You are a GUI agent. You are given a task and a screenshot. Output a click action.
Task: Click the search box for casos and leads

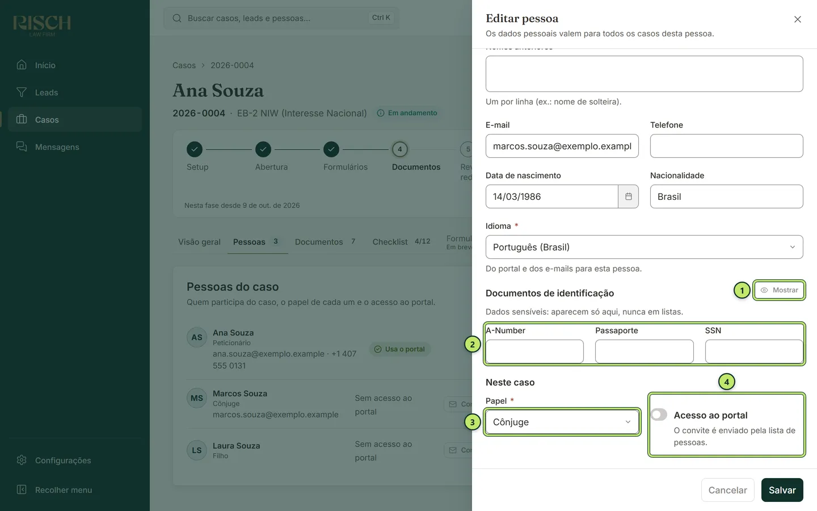281,18
